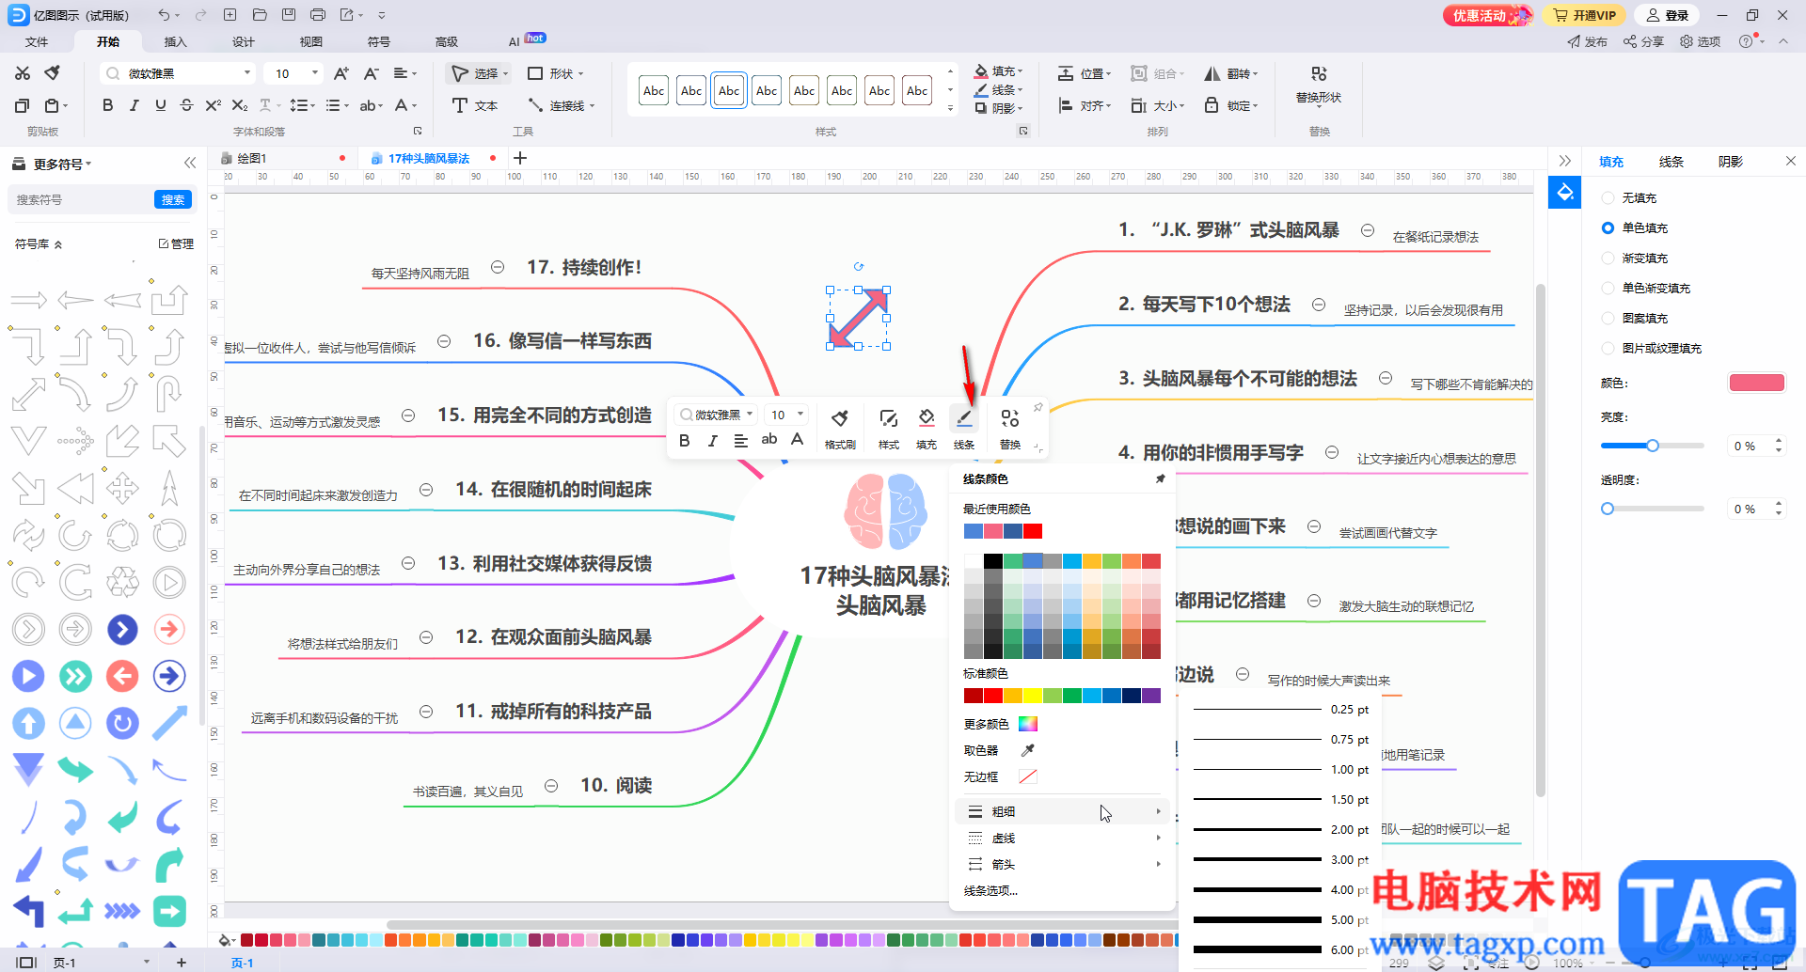Open the 文件 menu
The height and width of the screenshot is (972, 1806).
tap(37, 41)
